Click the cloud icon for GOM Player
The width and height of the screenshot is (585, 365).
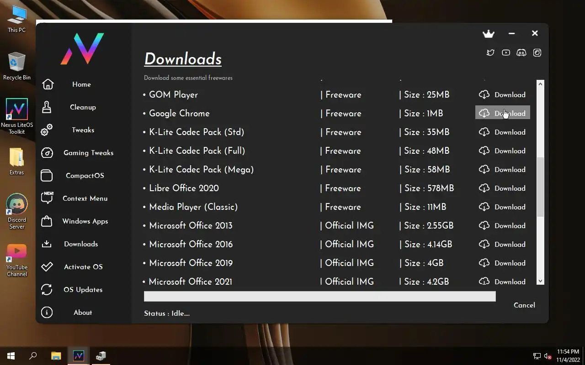point(484,95)
